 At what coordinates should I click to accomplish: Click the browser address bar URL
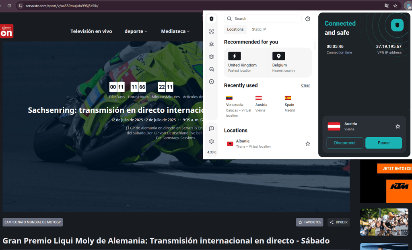[x=62, y=6]
